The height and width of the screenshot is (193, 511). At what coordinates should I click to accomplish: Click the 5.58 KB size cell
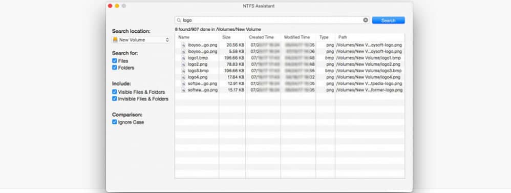pyautogui.click(x=237, y=52)
